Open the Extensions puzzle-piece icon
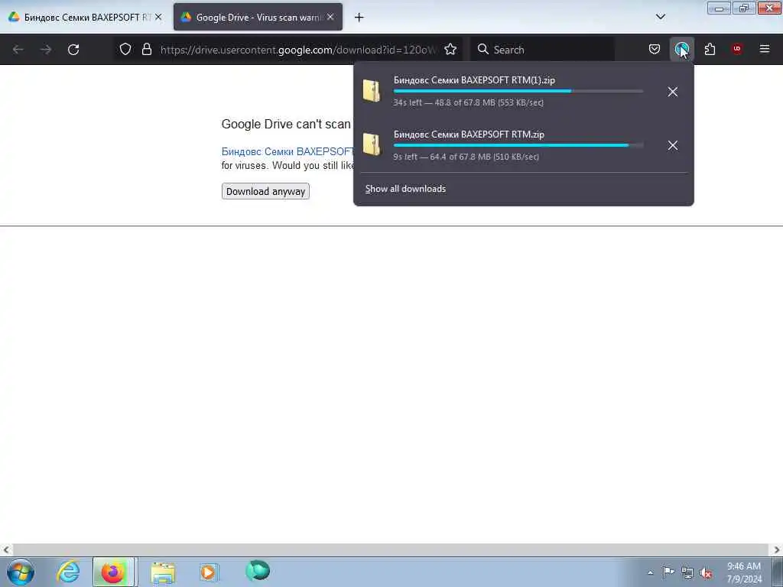 click(710, 49)
